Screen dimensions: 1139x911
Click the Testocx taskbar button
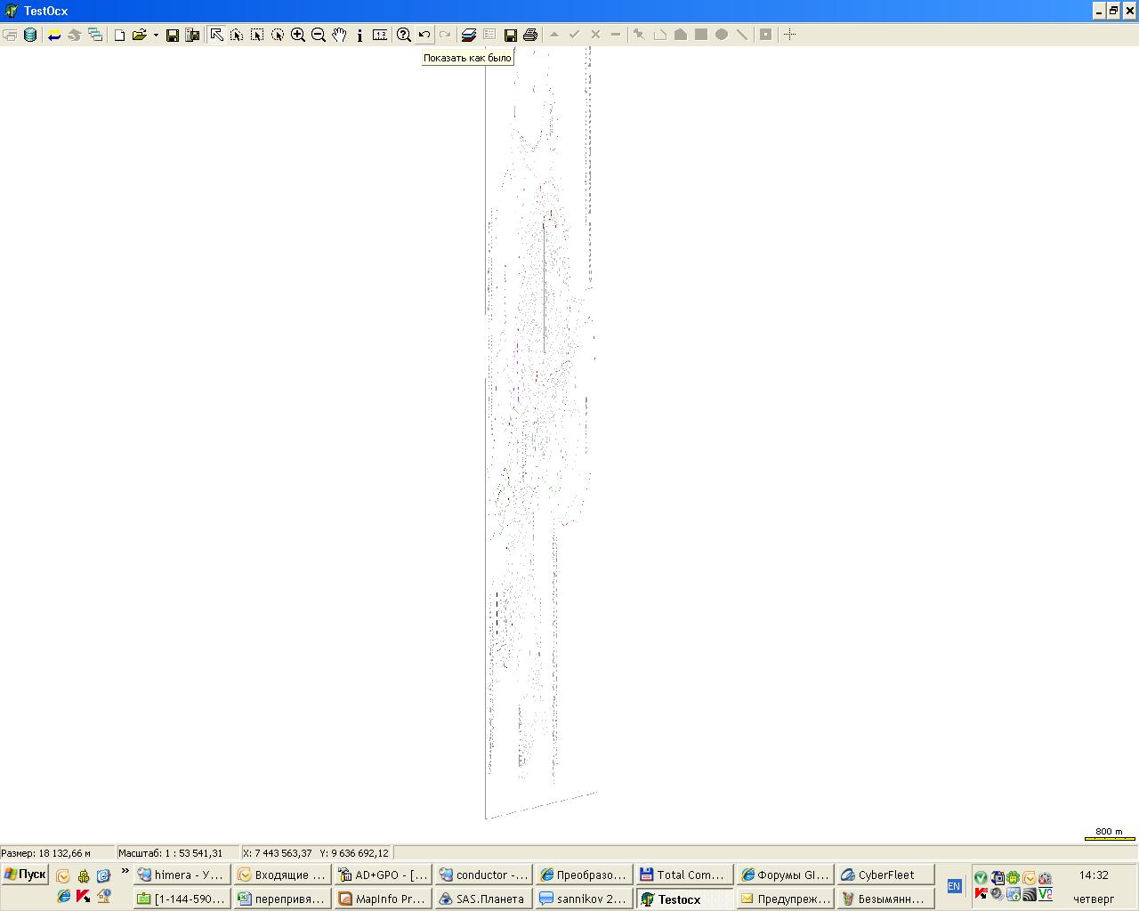tap(684, 899)
